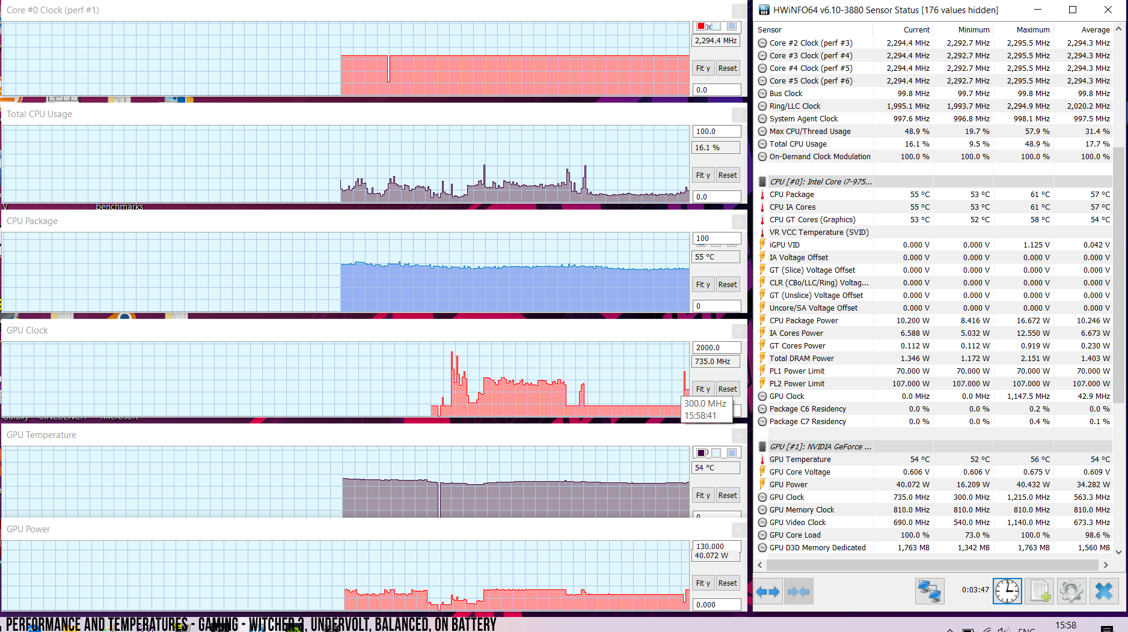Click the 0.0 min field in Core #0 Clock graph
The height and width of the screenshot is (632, 1128).
(717, 90)
